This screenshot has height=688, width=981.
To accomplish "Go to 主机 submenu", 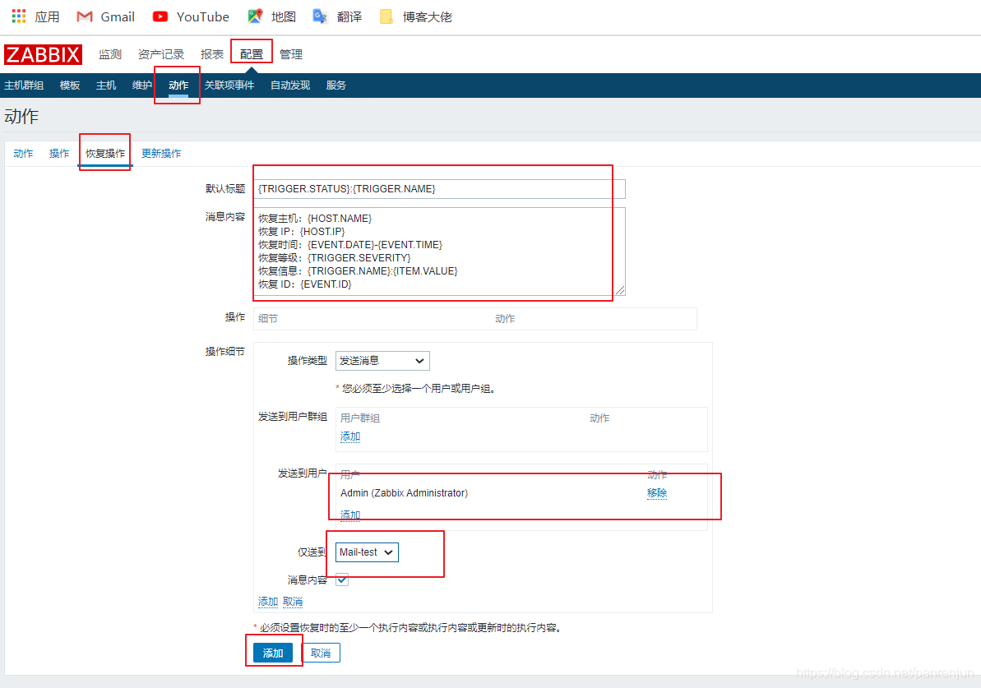I will pos(106,85).
